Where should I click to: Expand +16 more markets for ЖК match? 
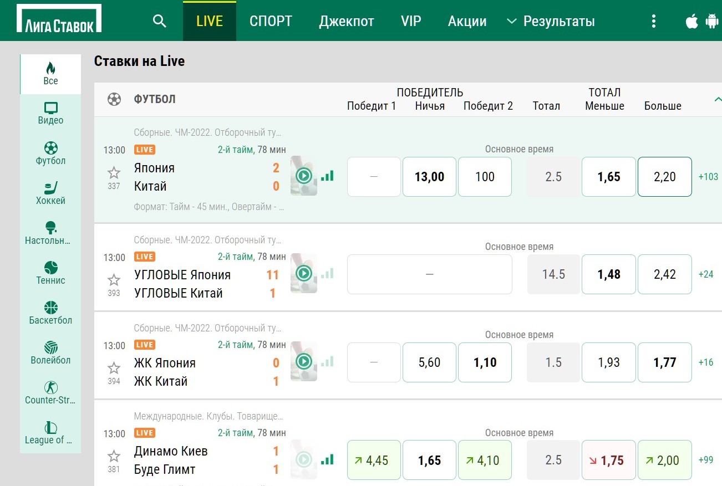[x=706, y=362]
